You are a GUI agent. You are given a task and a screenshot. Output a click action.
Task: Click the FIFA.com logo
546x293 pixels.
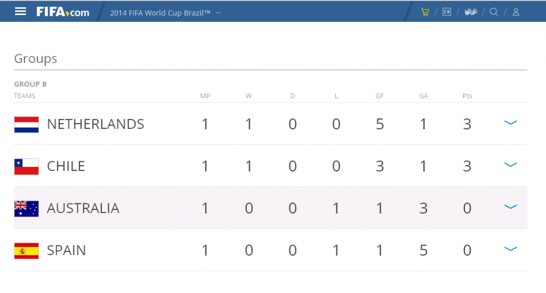click(x=63, y=12)
